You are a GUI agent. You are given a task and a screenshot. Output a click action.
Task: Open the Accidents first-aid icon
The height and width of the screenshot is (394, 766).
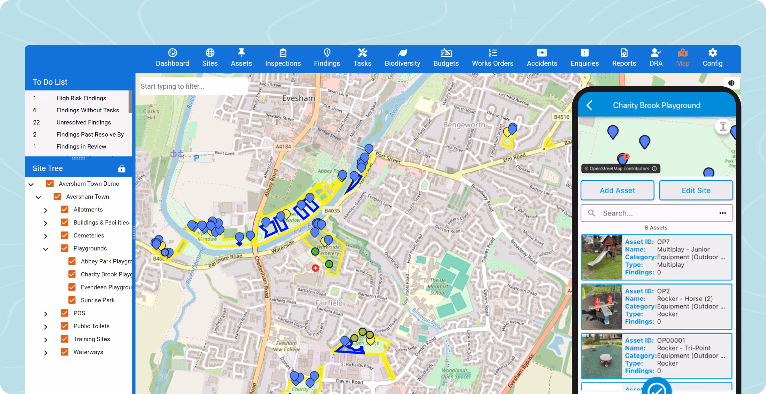542,53
